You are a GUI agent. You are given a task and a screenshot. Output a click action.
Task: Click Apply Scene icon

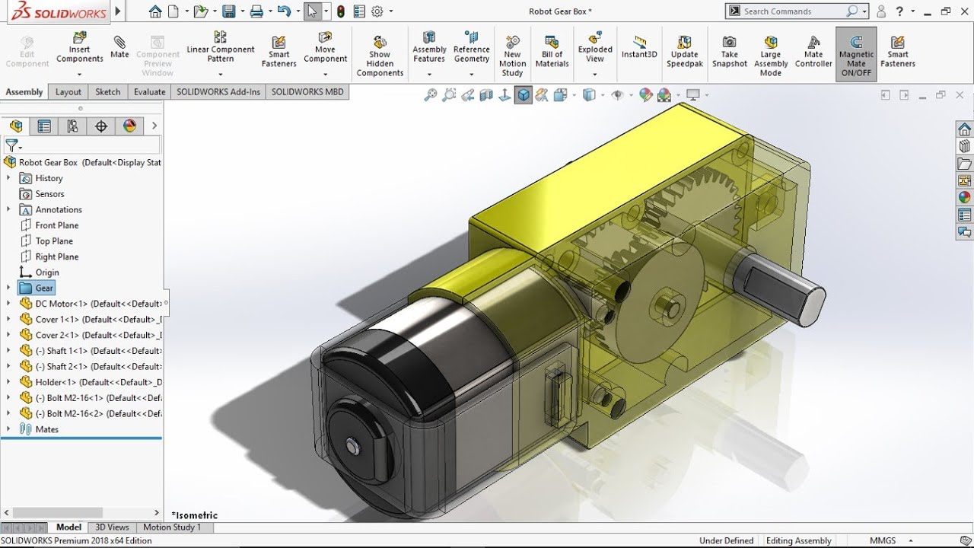(x=666, y=95)
